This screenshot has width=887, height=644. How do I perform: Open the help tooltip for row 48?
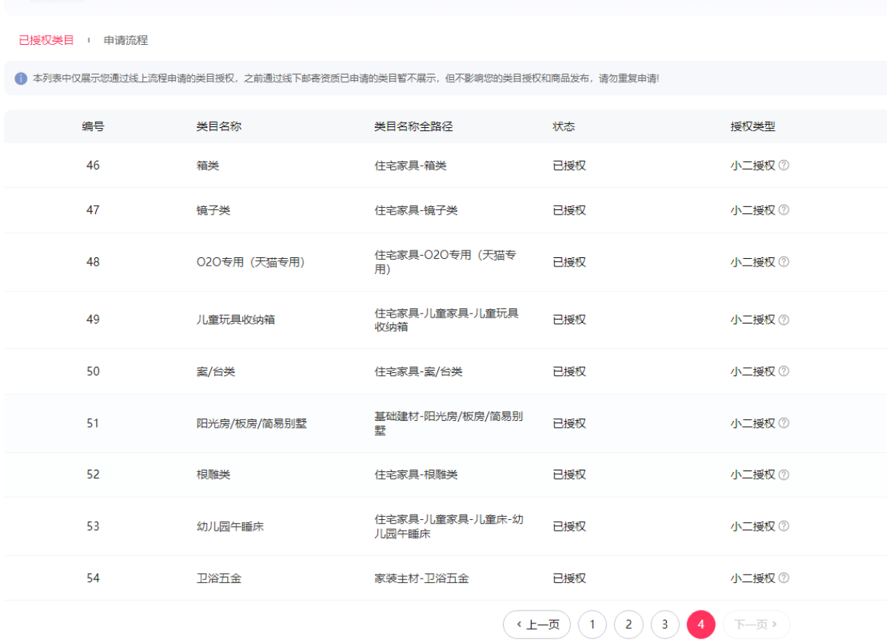tap(784, 262)
